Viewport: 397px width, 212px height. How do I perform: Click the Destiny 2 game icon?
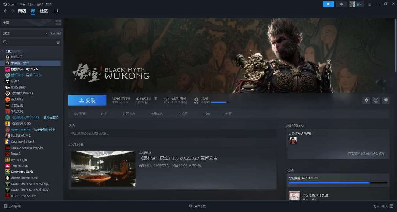click(x=7, y=81)
